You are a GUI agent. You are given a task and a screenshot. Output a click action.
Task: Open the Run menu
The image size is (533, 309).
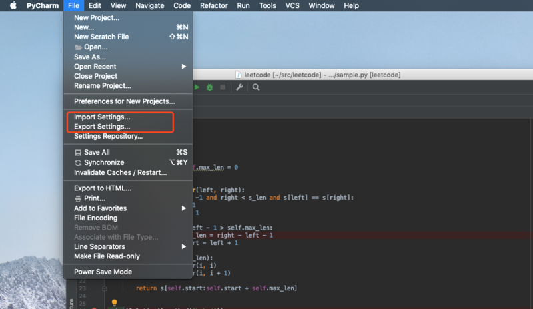pos(243,5)
